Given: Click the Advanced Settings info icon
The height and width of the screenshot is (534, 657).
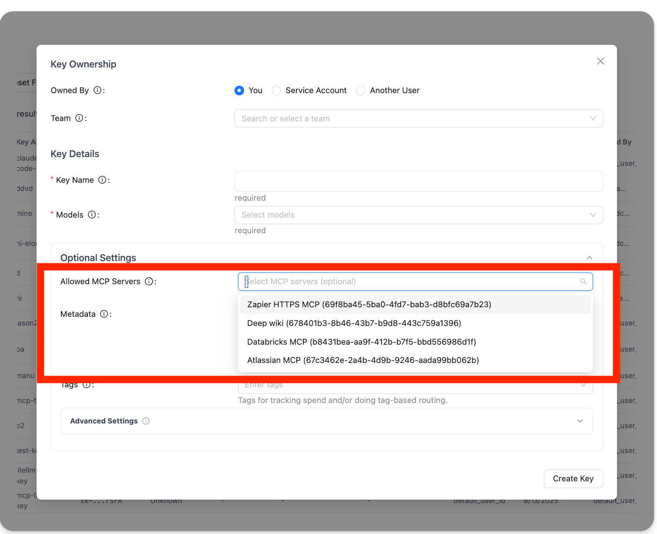Looking at the screenshot, I should click(146, 421).
